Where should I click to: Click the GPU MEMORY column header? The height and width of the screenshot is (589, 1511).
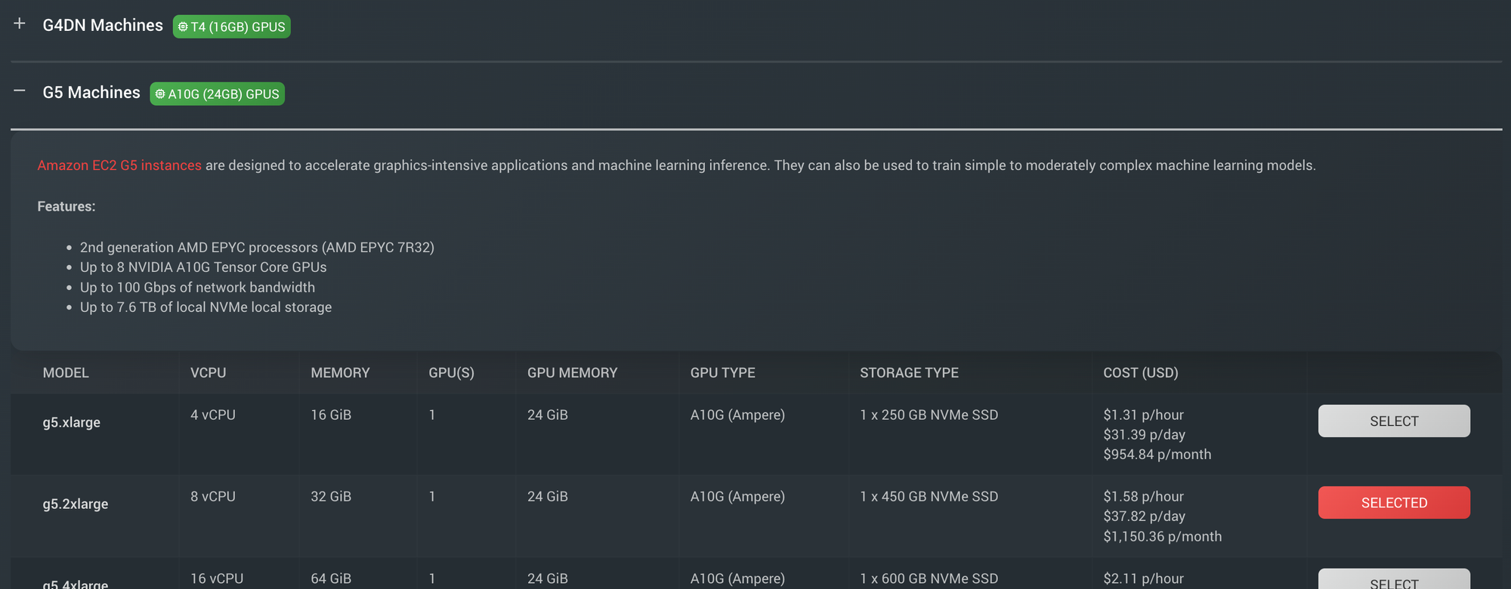tap(572, 373)
